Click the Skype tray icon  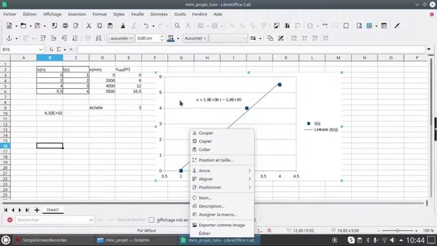(351, 240)
